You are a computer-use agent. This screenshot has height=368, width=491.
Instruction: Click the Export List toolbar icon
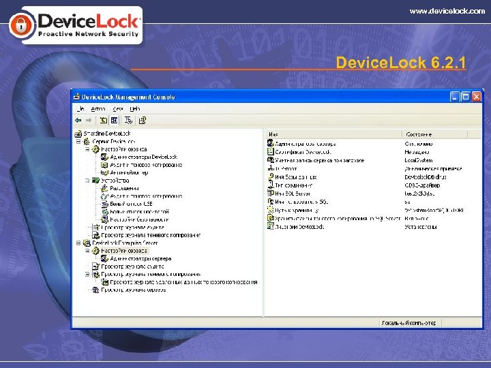128,120
